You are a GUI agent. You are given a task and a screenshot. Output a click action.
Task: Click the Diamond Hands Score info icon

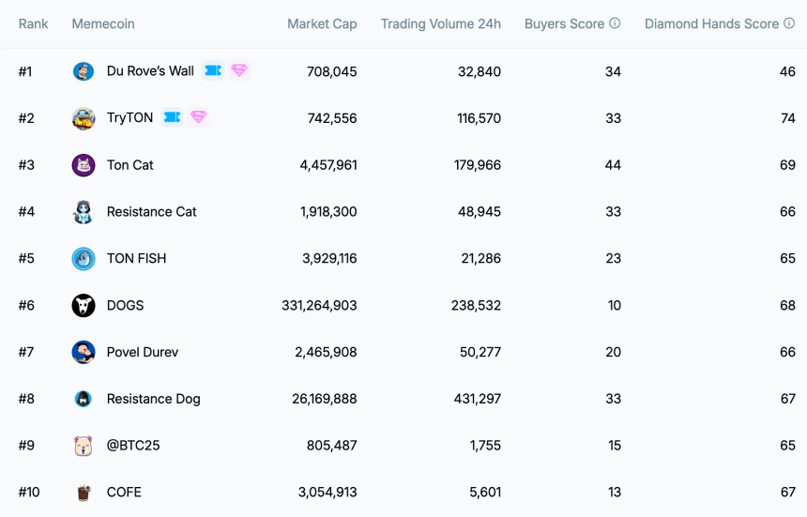[x=789, y=23]
